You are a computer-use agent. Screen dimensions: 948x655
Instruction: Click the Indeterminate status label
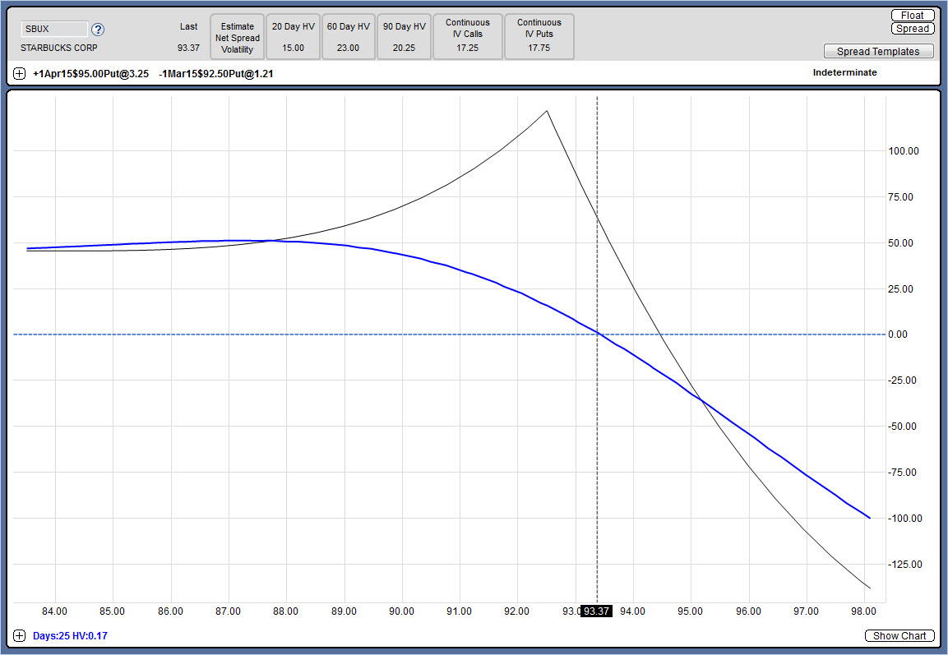click(844, 73)
